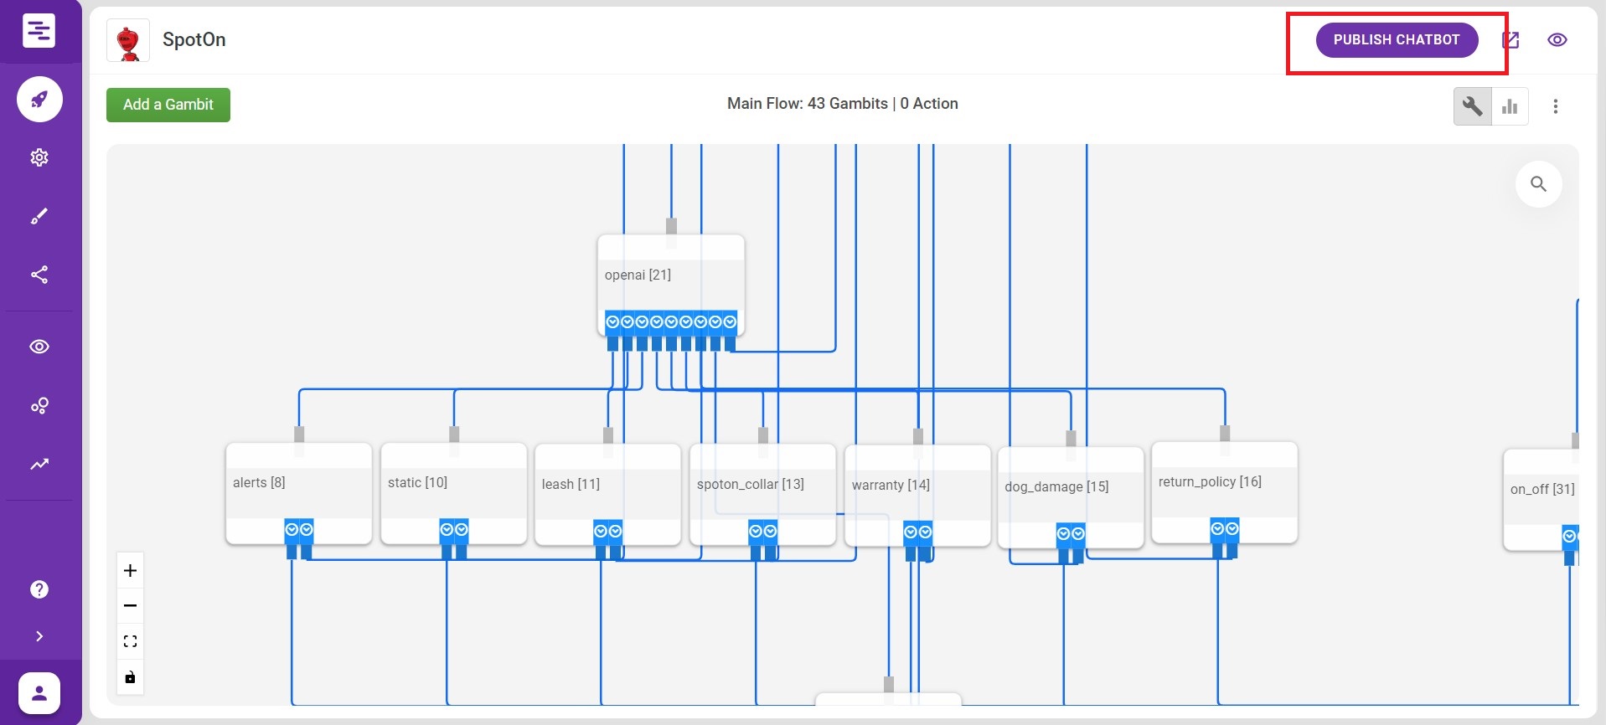Click the search magnifier on canvas
This screenshot has width=1606, height=725.
1539,184
